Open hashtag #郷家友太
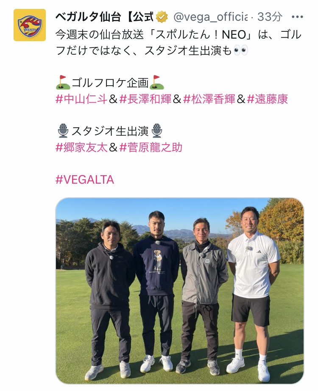The width and height of the screenshot is (318, 391). click(81, 148)
